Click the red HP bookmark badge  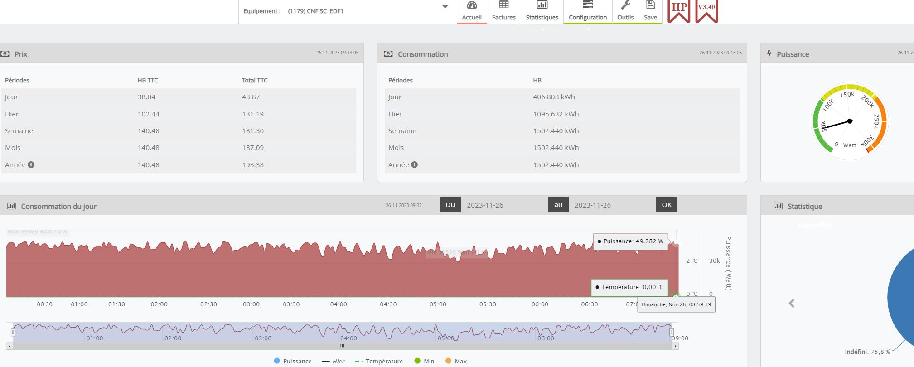[679, 10]
